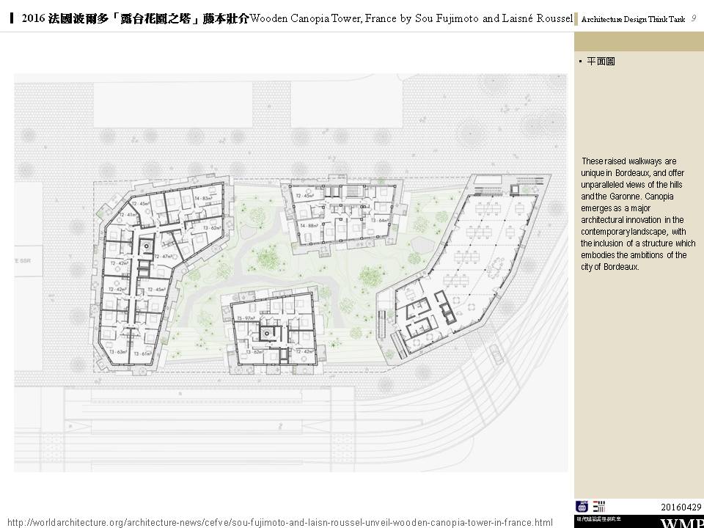
Task: Click the 現代建築美學研究室 caption
Action: [600, 520]
